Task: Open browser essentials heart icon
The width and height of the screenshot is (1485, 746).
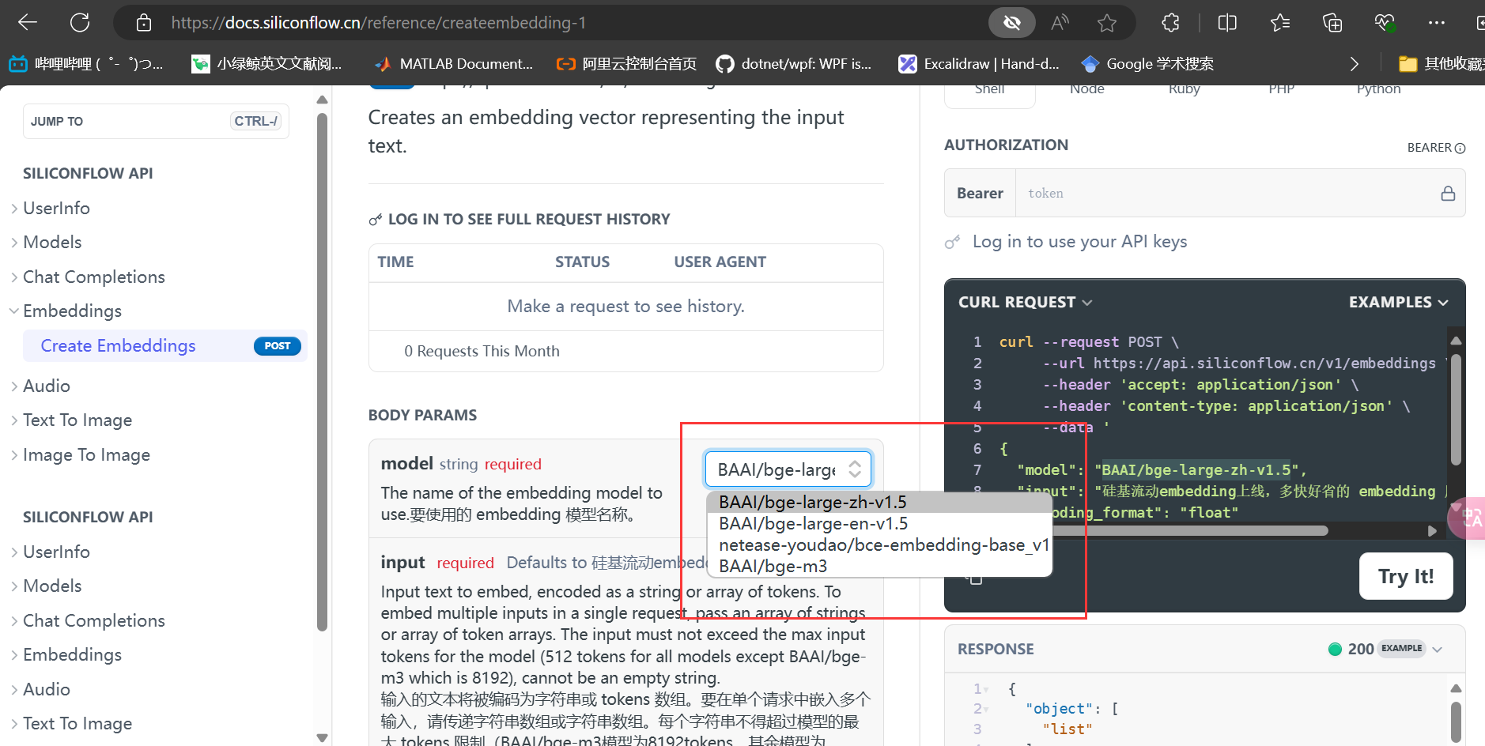Action: coord(1385,23)
